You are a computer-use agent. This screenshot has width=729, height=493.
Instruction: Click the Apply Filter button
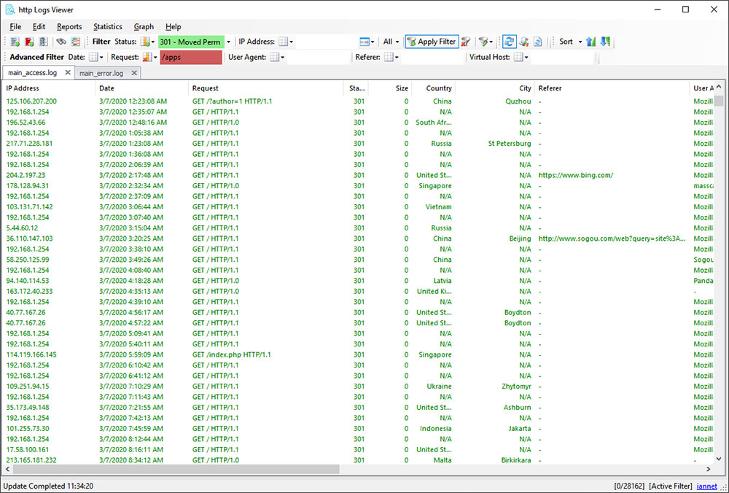(432, 42)
